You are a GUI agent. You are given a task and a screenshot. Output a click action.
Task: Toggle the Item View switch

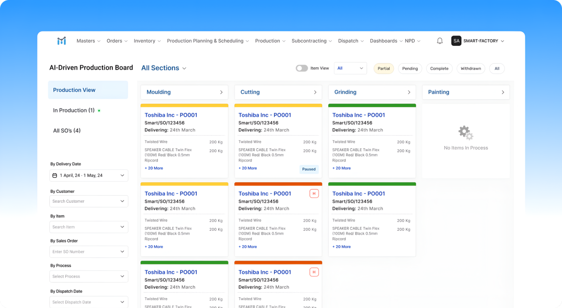click(302, 68)
